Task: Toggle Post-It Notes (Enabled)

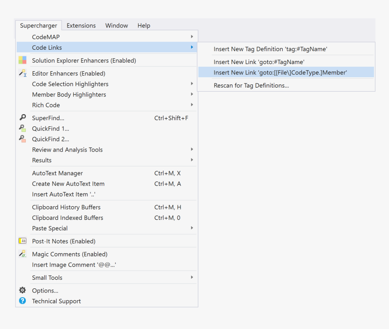Action: point(107,241)
